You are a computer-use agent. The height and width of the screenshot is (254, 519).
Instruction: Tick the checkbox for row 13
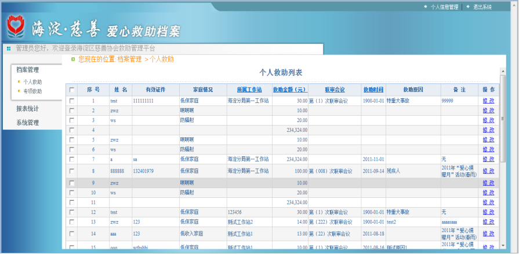point(72,222)
